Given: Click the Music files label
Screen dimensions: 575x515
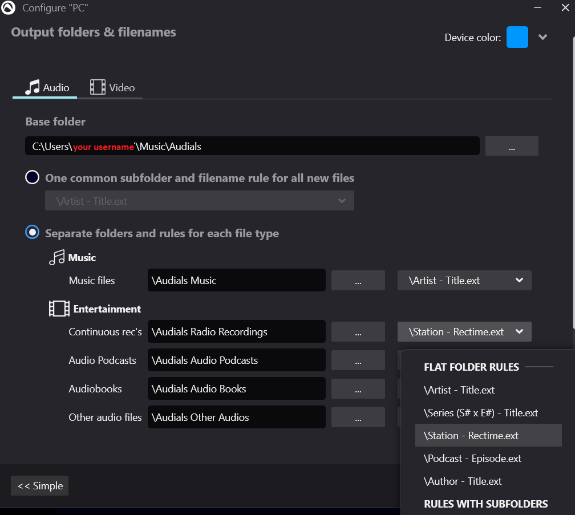Looking at the screenshot, I should click(x=92, y=281).
